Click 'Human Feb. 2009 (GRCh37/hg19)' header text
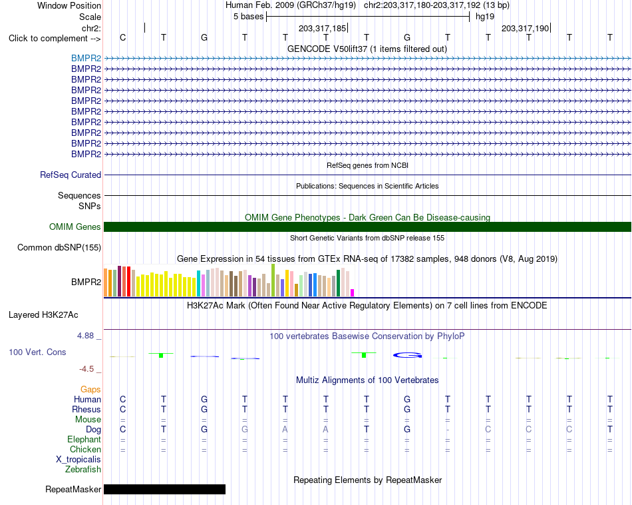 point(291,5)
